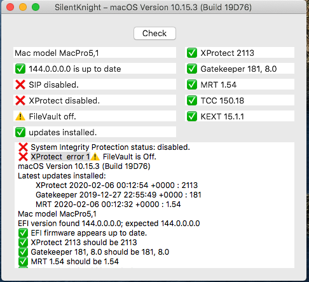Viewport: 309px width, 282px height.
Task: Click 'EFI version found 144.0.0.0.0' line
Action: [x=109, y=224]
